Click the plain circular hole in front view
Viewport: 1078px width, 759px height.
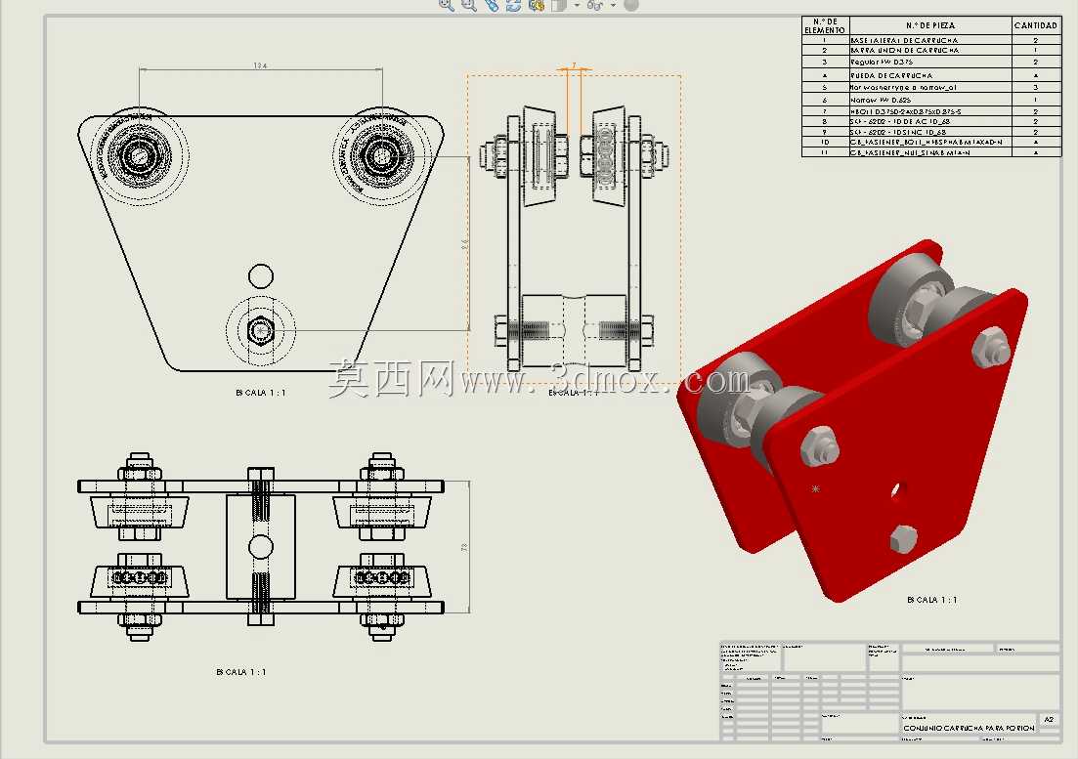(x=261, y=276)
